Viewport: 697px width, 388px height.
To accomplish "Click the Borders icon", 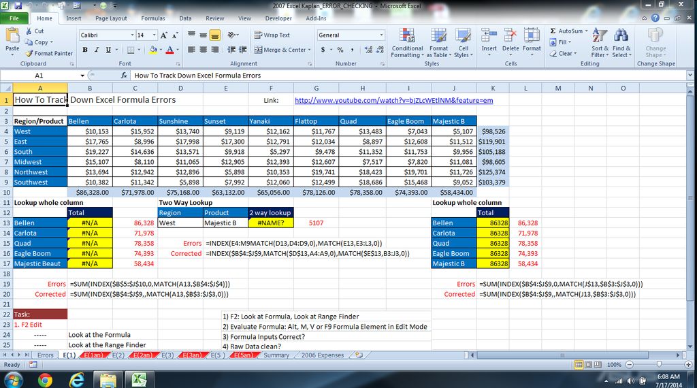I will click(x=131, y=50).
